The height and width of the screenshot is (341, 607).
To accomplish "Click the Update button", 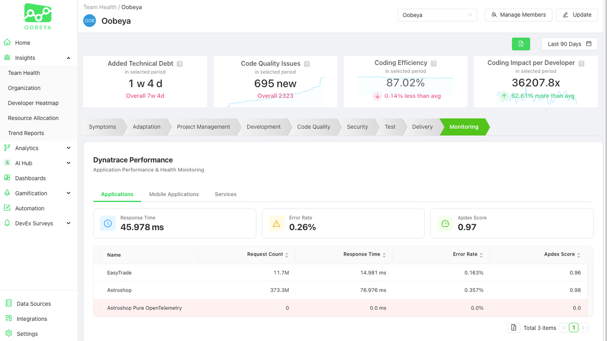I will click(577, 15).
